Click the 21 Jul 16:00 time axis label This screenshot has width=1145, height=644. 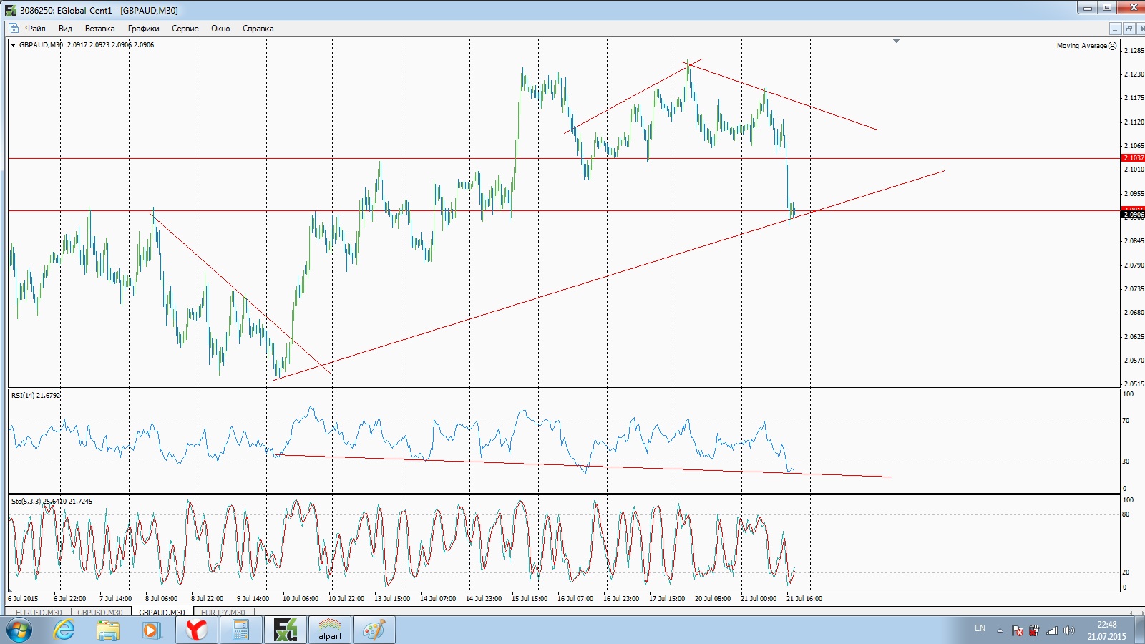pyautogui.click(x=804, y=599)
